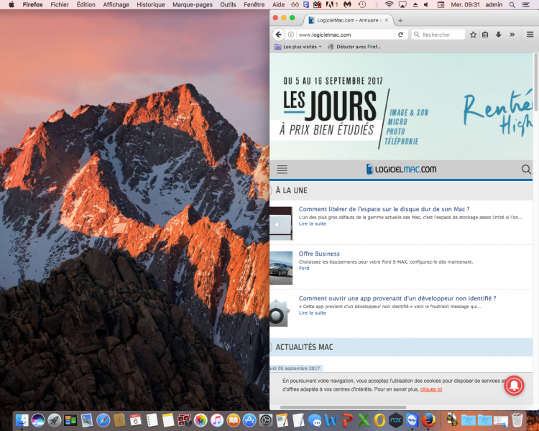Open the Fenêtre menu
This screenshot has width=539, height=431.
click(254, 4)
